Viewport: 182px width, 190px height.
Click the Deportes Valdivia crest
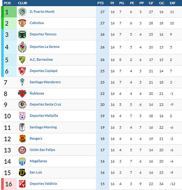coord(22,184)
